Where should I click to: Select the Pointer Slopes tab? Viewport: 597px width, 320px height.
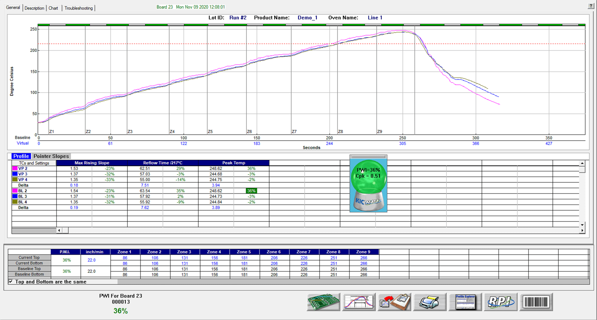[x=51, y=156]
